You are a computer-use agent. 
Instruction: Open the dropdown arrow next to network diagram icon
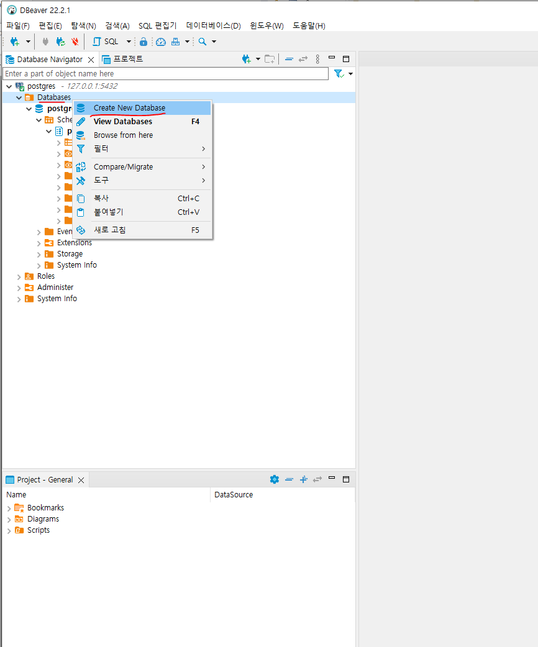point(187,42)
